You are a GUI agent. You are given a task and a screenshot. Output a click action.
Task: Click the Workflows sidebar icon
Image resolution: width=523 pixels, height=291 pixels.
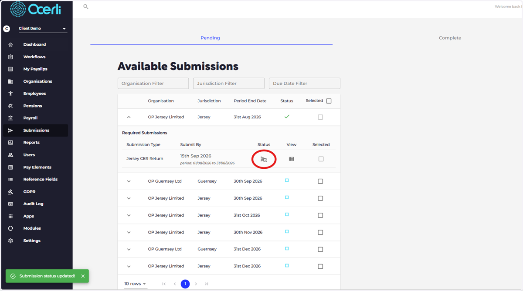(x=10, y=57)
